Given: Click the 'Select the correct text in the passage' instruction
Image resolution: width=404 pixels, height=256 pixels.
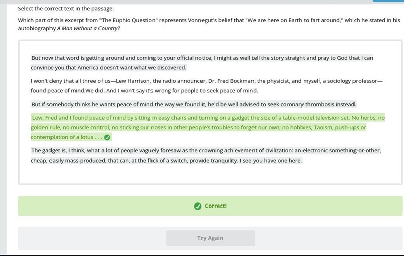Looking at the screenshot, I should click(x=66, y=9).
